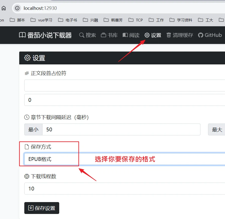Go to the 搜索 search page
This screenshot has height=219, width=225.
[88, 35]
